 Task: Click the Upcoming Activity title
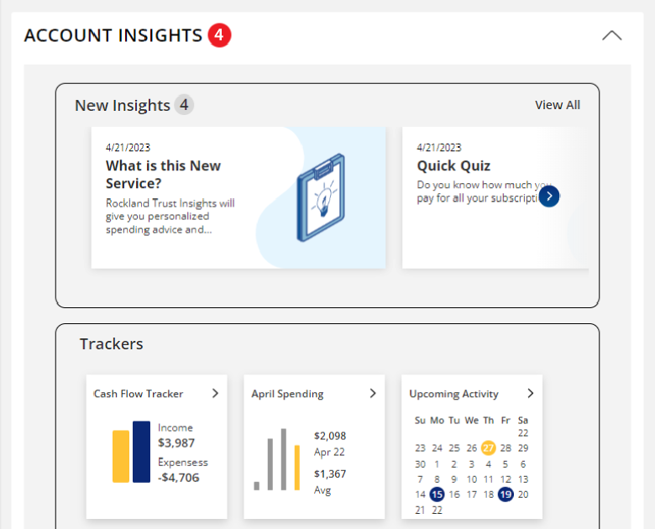453,394
